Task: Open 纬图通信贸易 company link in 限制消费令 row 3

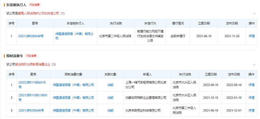Action: tap(73, 110)
